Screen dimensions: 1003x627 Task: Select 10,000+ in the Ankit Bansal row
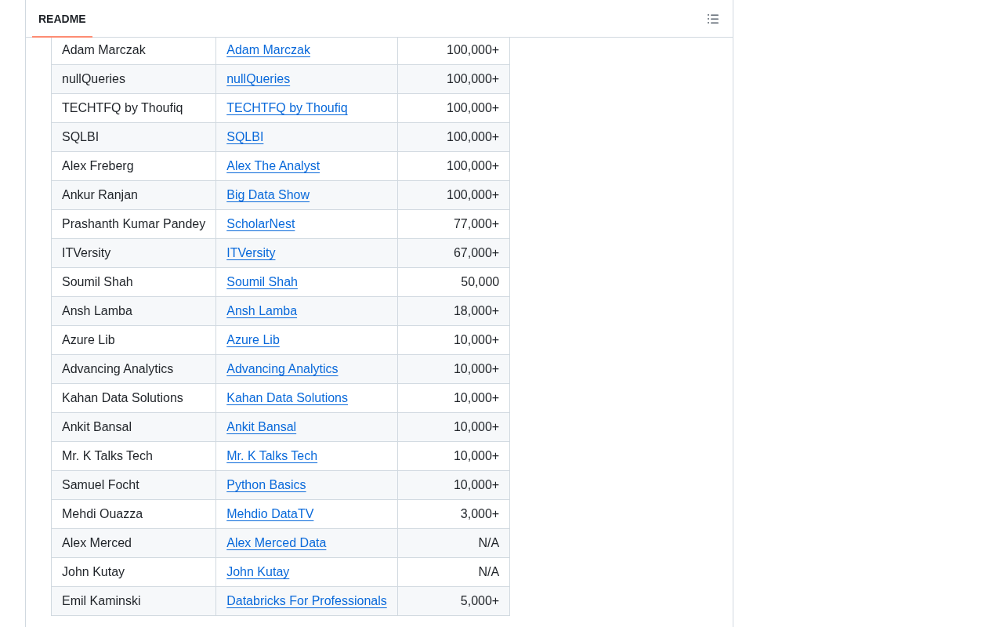click(x=476, y=427)
